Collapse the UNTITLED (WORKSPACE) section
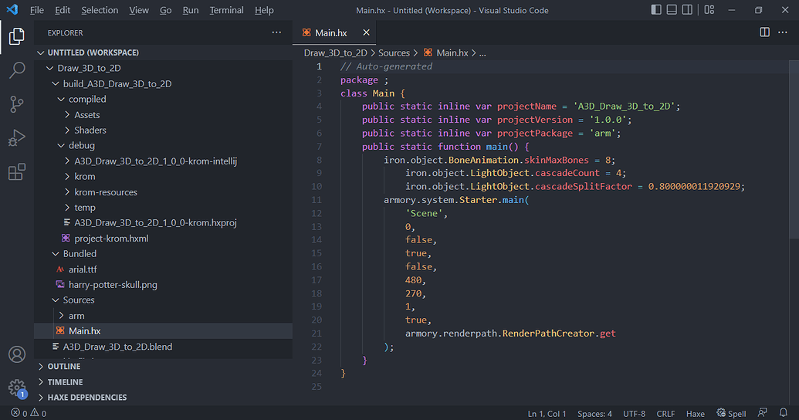 click(163, 52)
